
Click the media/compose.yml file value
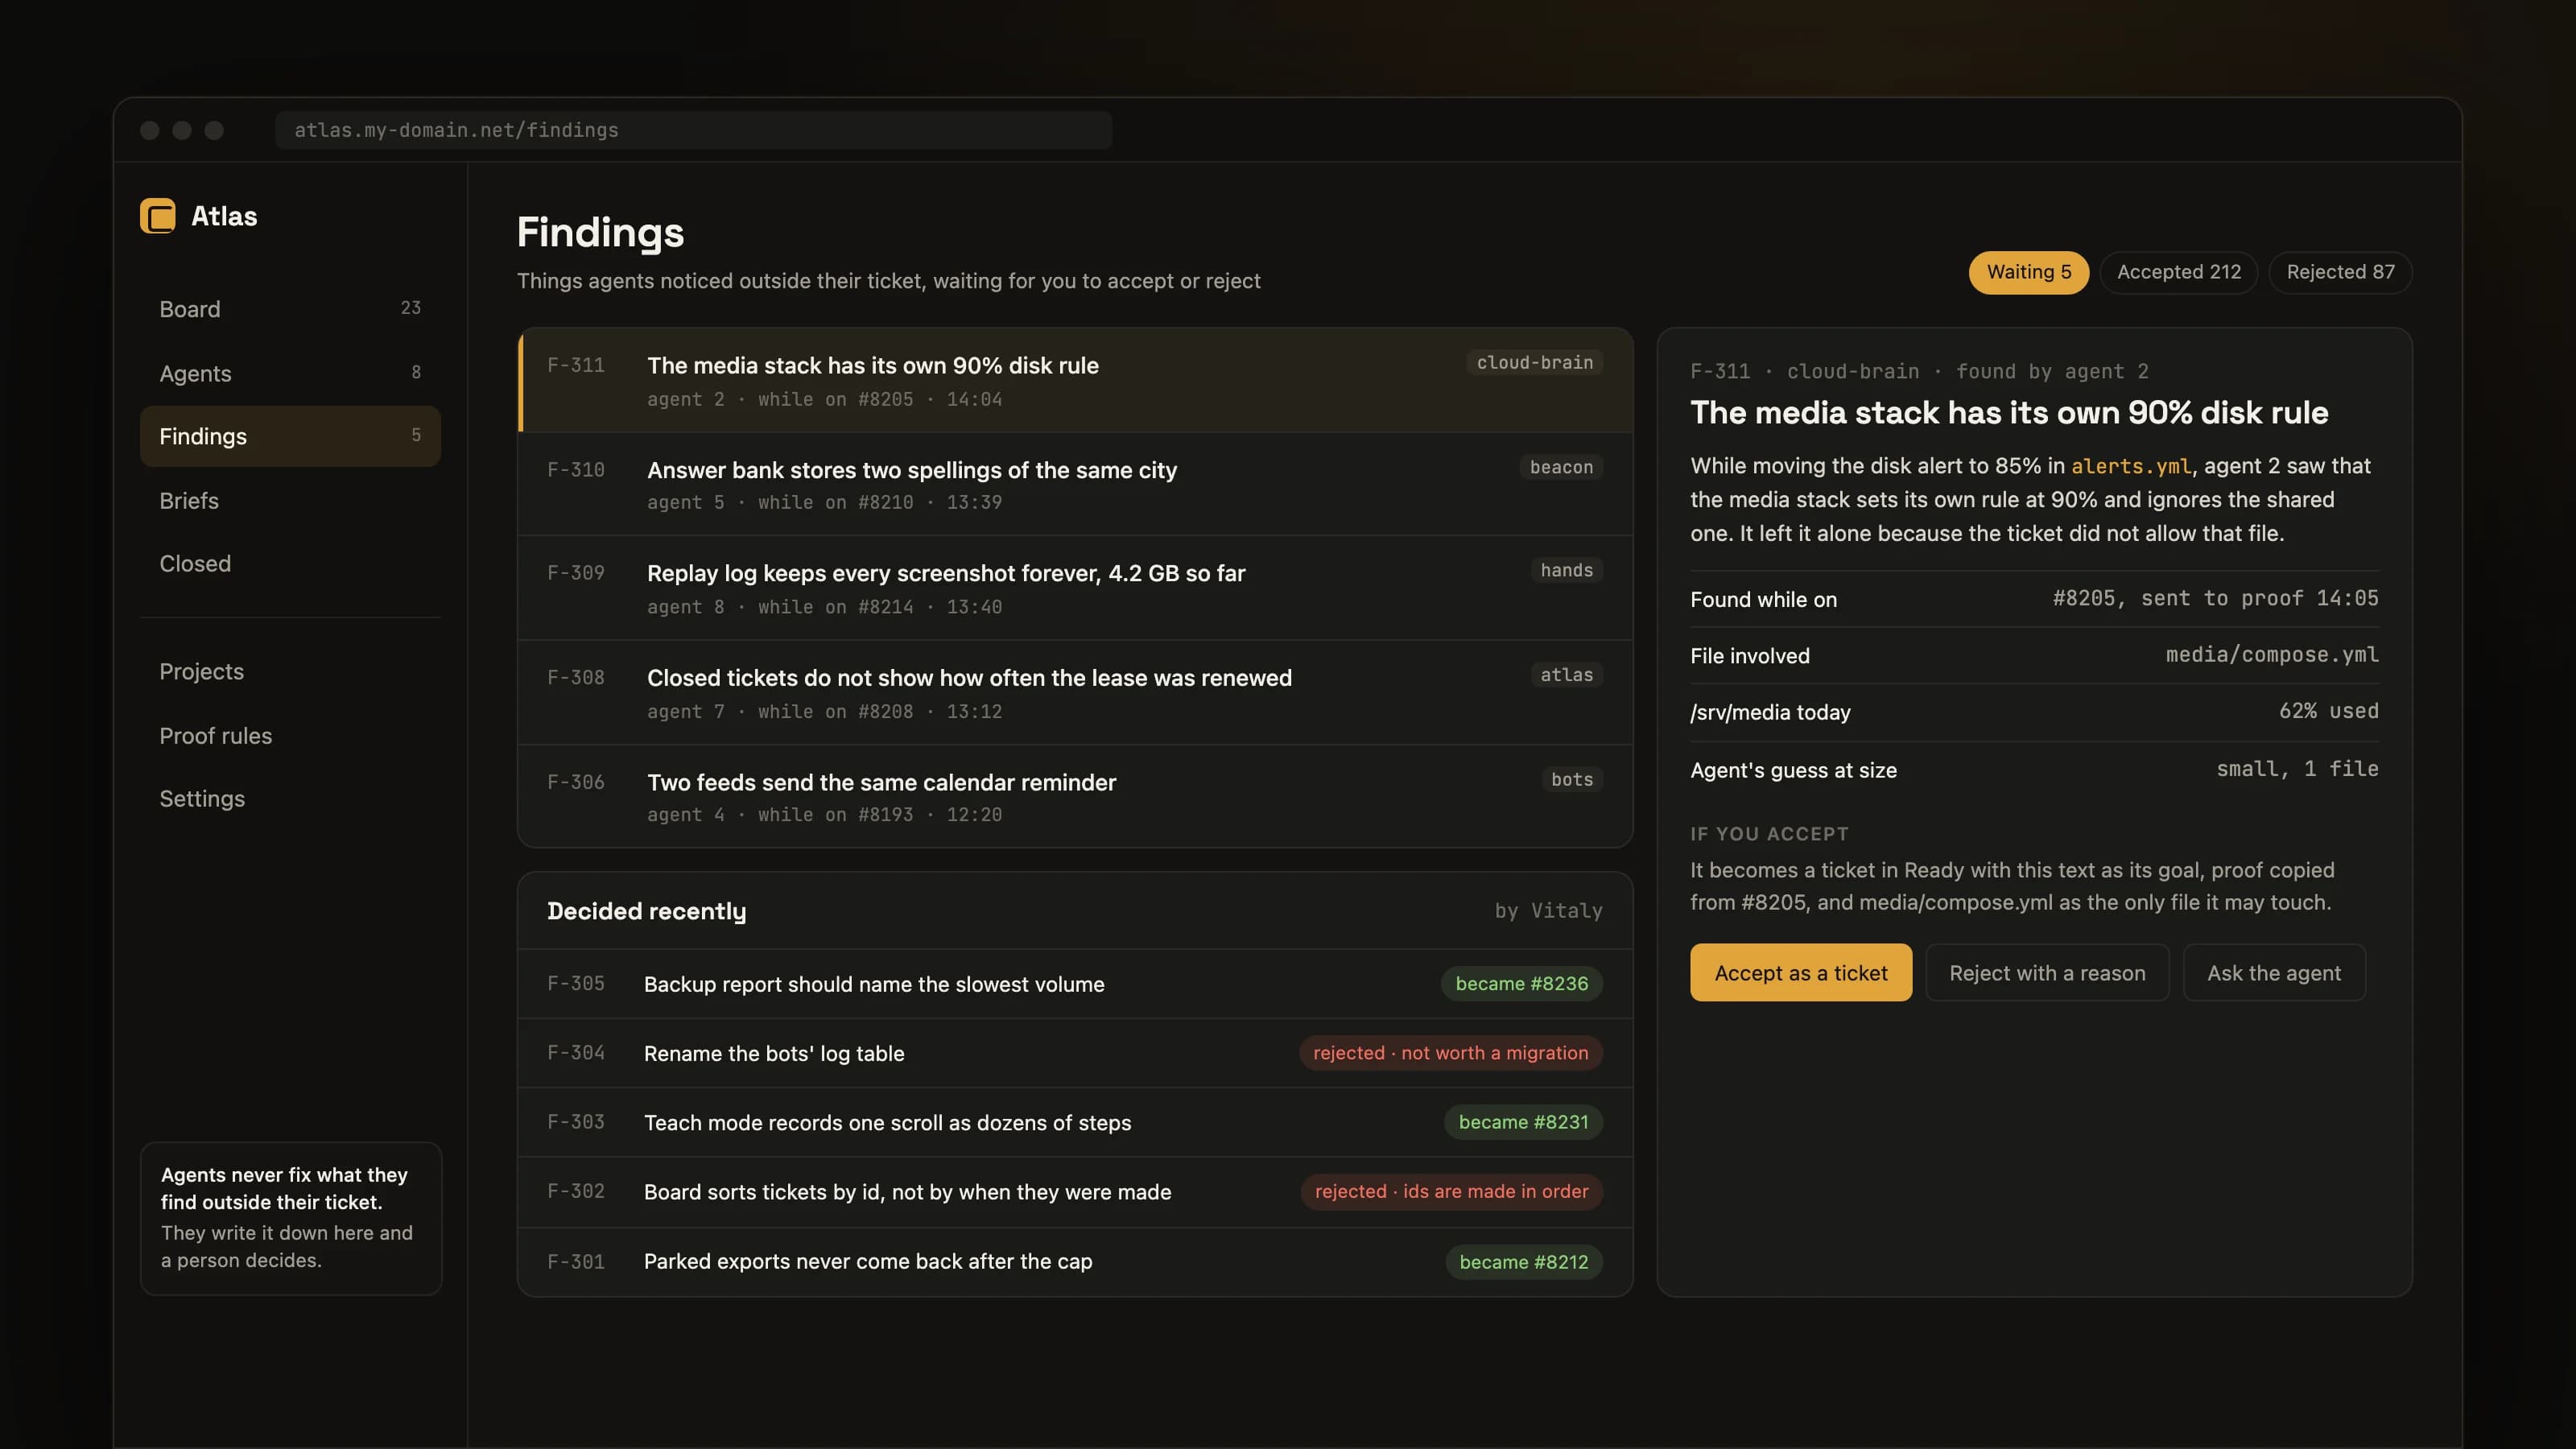click(2272, 655)
